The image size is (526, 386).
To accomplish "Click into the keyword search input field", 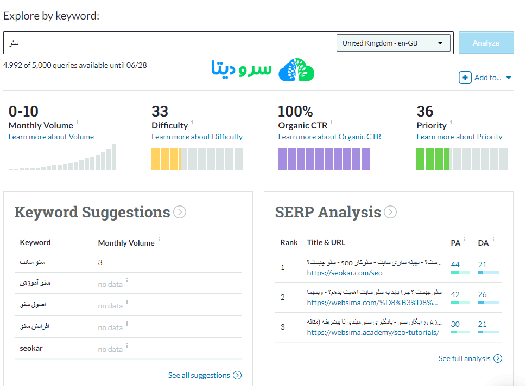I will pyautogui.click(x=168, y=43).
